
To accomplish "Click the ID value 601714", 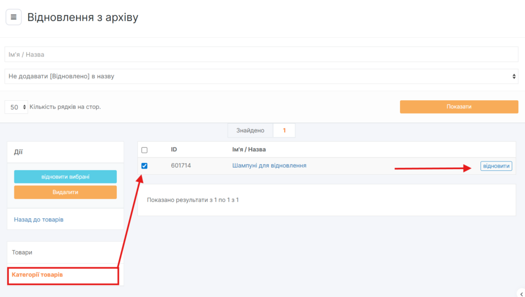I will click(x=181, y=166).
